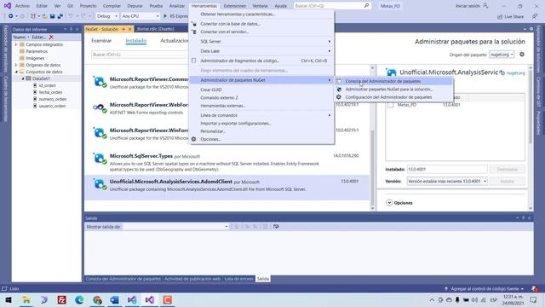Open the SQL Server submenu
Image resolution: width=545 pixels, height=307 pixels.
click(261, 42)
